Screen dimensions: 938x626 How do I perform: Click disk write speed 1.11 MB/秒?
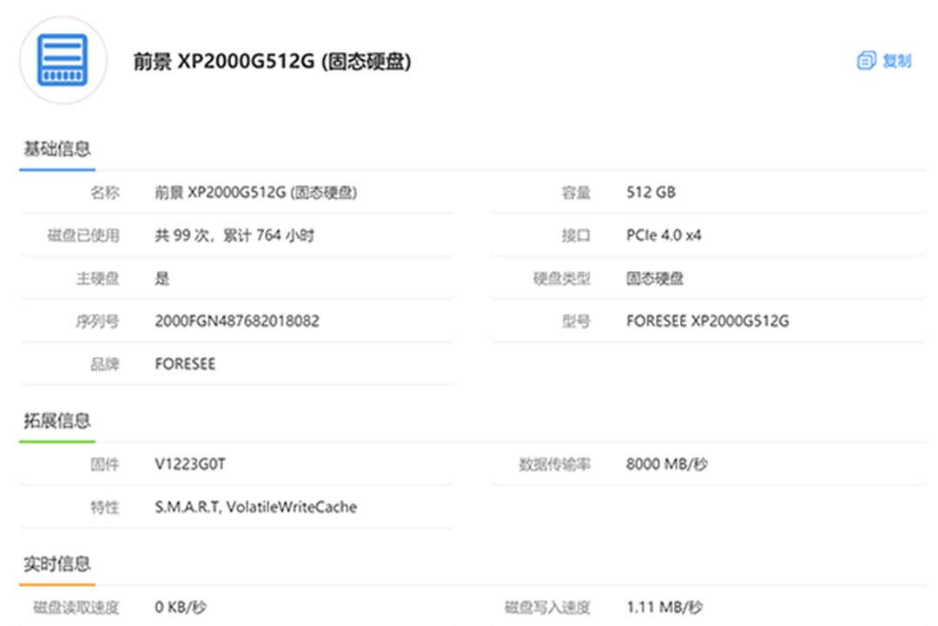pos(664,607)
